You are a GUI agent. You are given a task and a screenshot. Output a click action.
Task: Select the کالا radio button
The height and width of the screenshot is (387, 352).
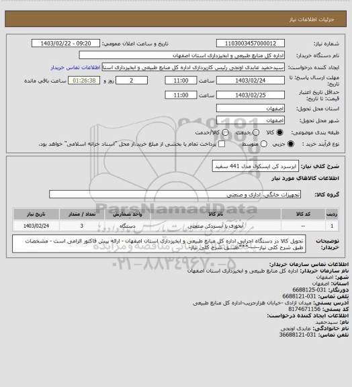click(x=279, y=132)
